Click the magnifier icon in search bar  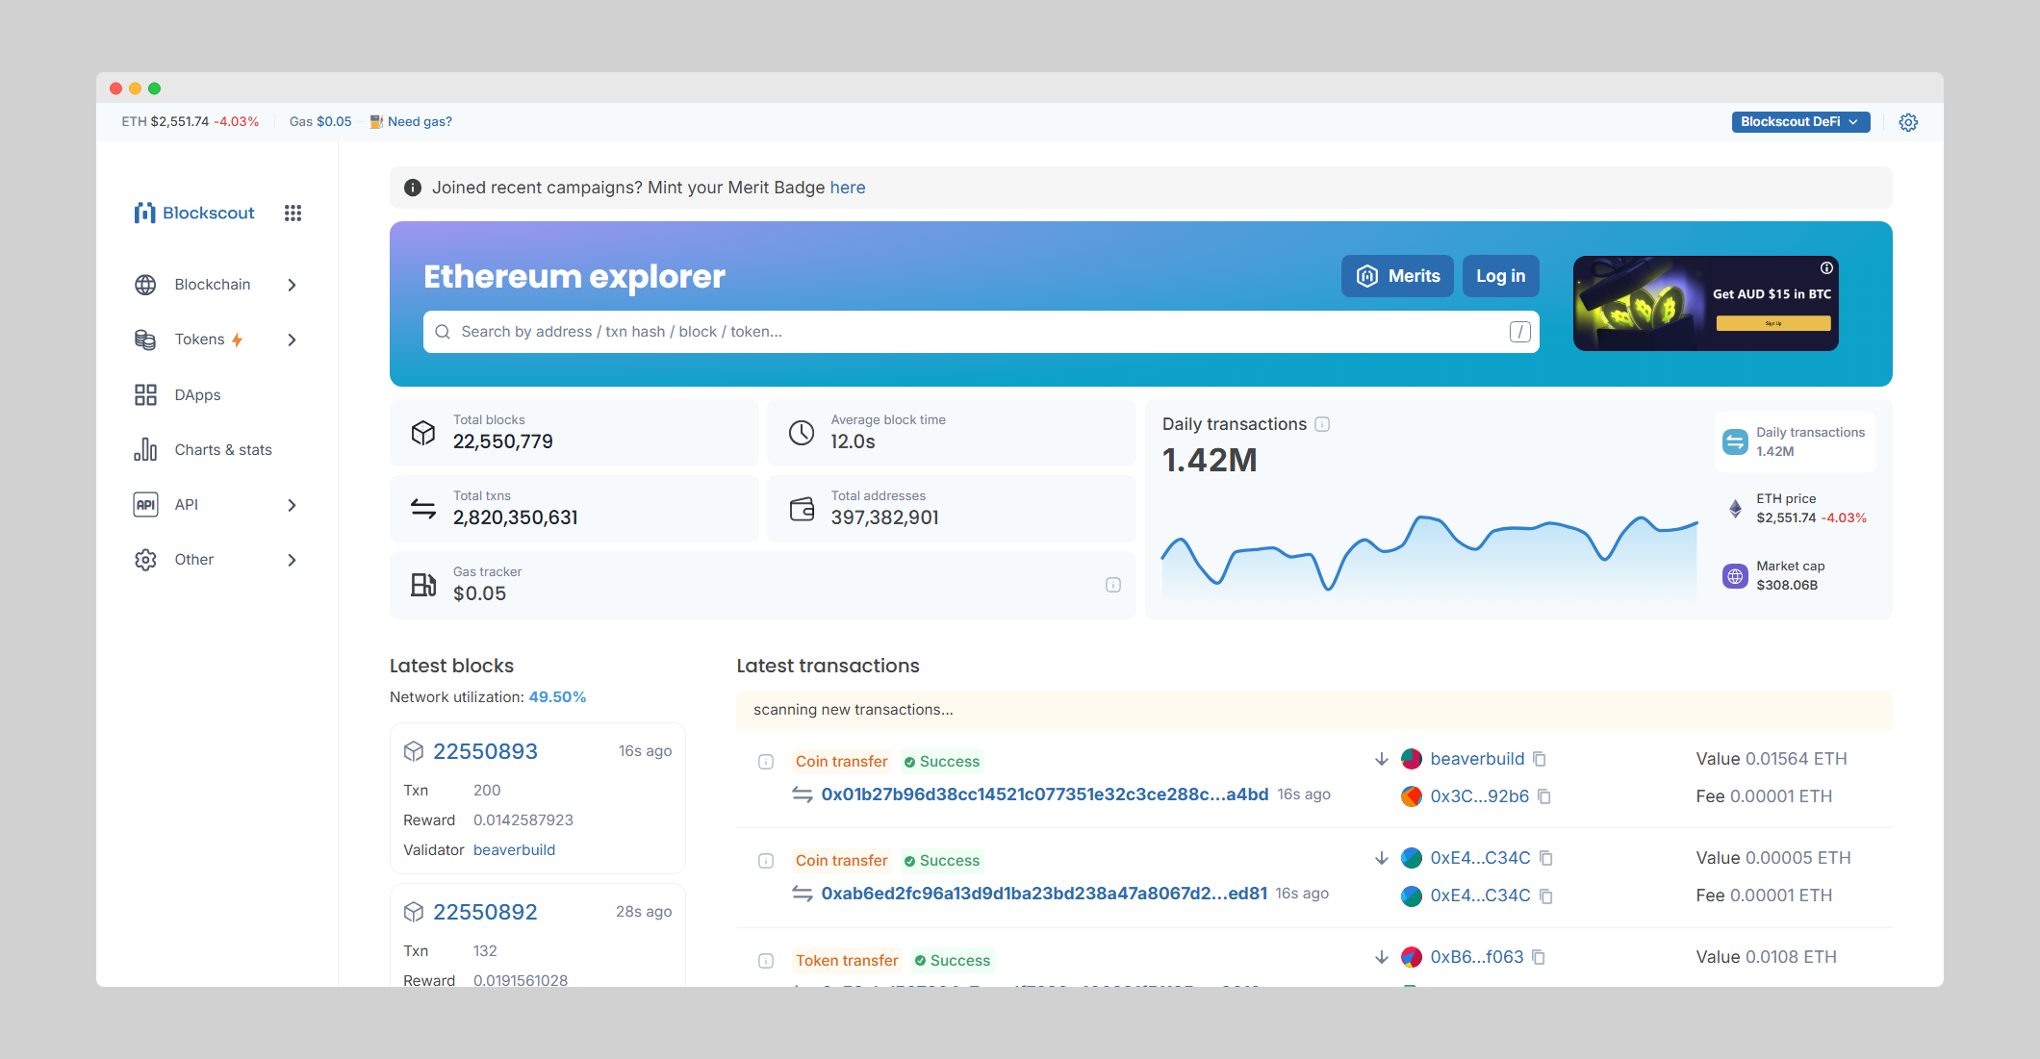click(443, 332)
